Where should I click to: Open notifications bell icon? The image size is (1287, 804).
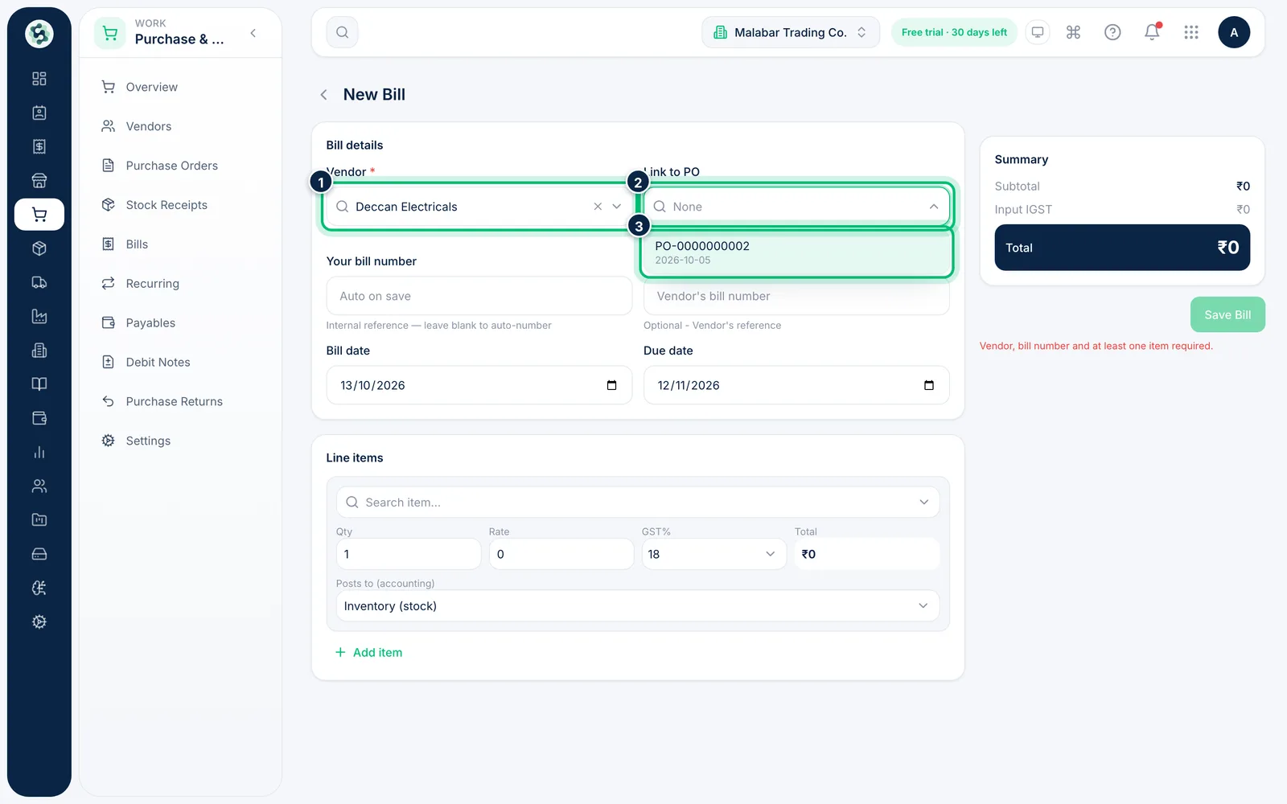pos(1152,32)
